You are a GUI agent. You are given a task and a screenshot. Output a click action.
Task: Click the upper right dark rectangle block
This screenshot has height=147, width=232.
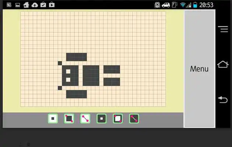[x=112, y=69]
